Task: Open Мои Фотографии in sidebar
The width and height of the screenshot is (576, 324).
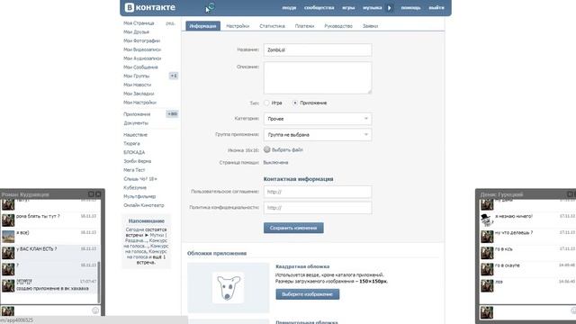Action: point(142,40)
